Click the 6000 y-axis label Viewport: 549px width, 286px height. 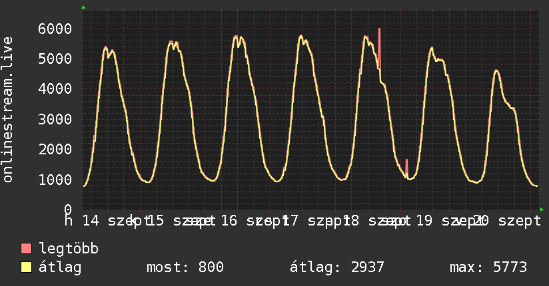(55, 29)
